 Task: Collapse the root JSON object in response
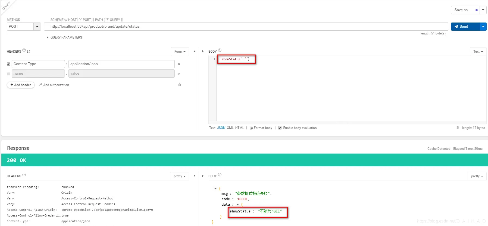pos(215,189)
